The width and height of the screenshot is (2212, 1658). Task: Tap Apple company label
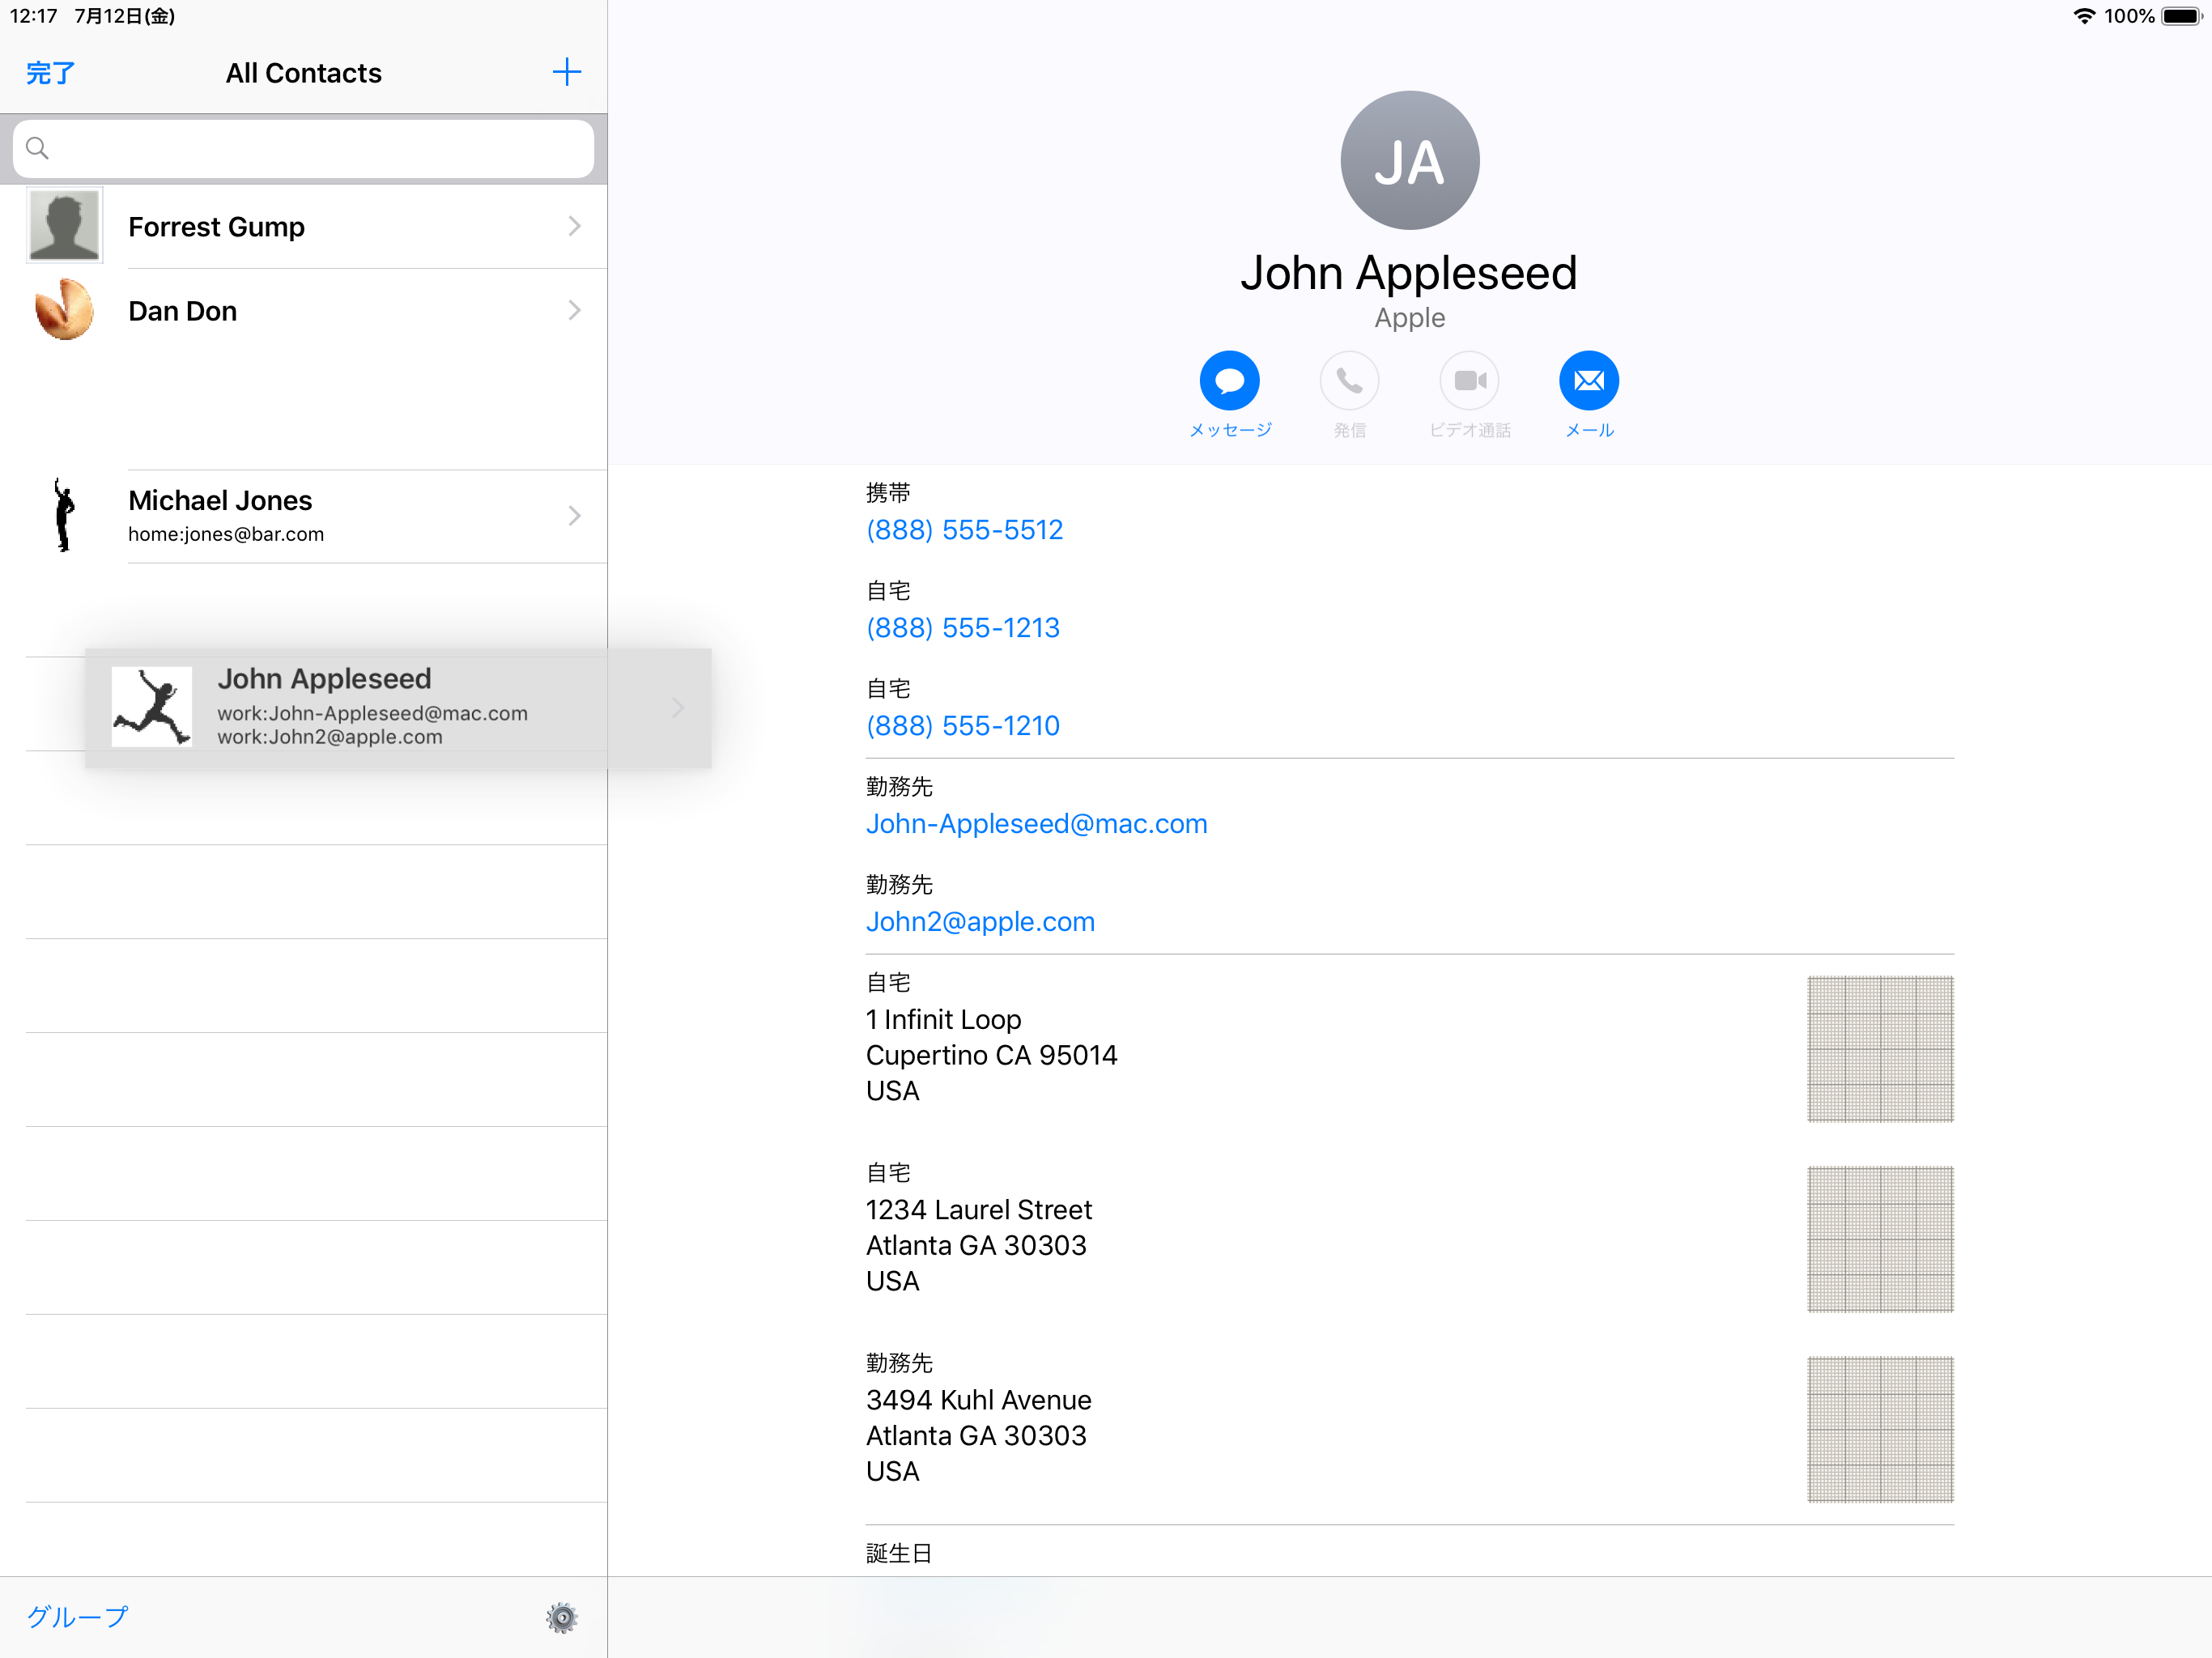coord(1409,318)
